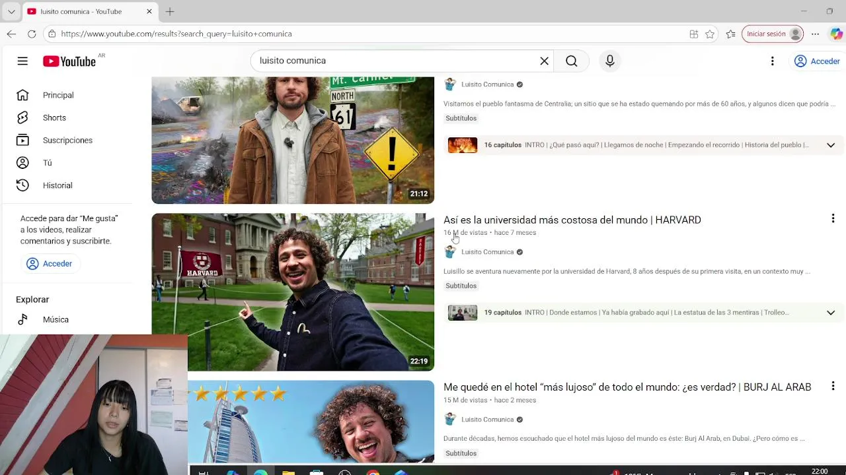Clear the search box with X
This screenshot has height=475, width=846.
coord(544,61)
